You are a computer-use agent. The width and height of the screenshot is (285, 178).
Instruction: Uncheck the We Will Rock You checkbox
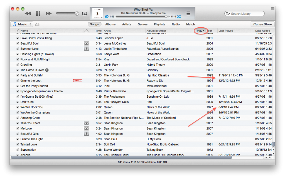click(18, 107)
